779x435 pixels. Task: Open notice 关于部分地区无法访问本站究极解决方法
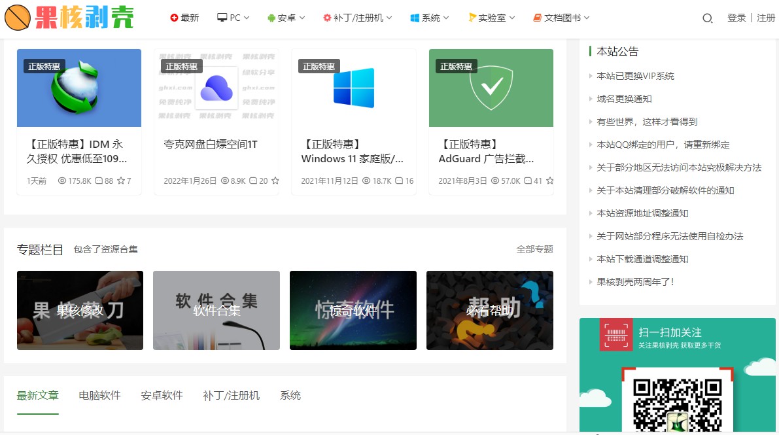[679, 167]
